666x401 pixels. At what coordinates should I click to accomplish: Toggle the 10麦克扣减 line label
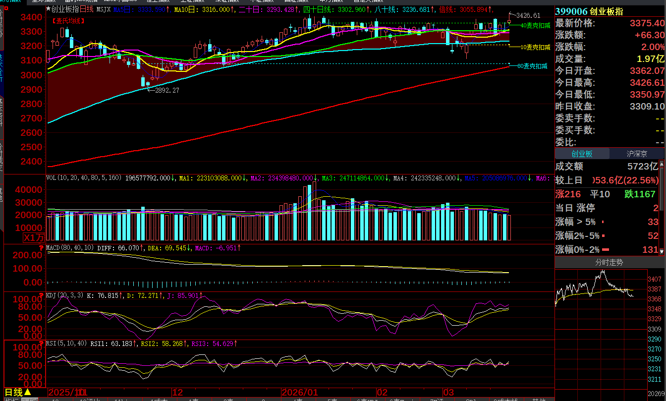[535, 47]
